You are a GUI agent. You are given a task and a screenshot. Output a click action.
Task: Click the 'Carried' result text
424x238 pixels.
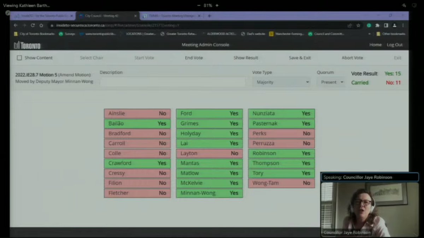pyautogui.click(x=360, y=83)
